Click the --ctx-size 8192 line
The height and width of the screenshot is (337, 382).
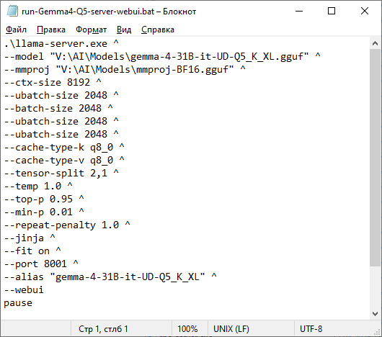click(53, 83)
